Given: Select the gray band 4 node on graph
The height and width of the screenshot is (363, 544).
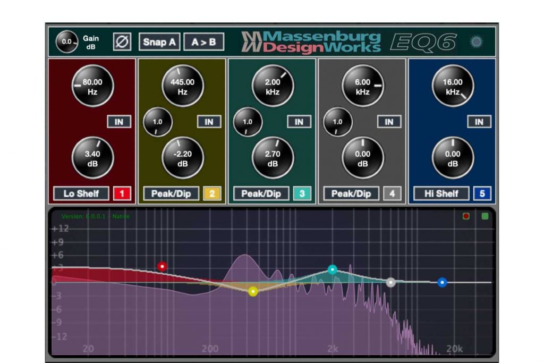Looking at the screenshot, I should (391, 283).
